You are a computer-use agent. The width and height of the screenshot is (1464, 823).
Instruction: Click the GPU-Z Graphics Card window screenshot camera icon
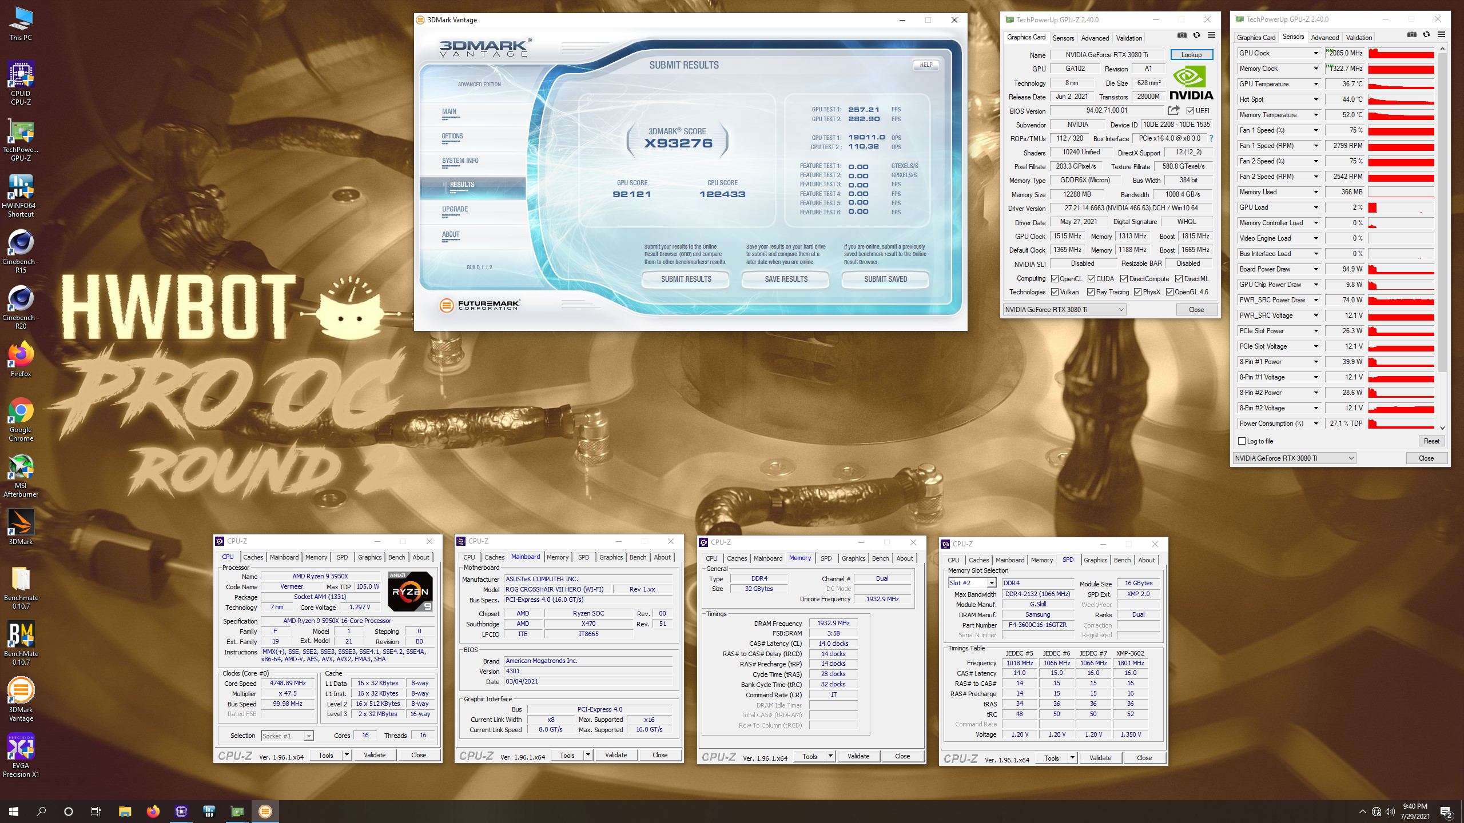(x=1182, y=35)
